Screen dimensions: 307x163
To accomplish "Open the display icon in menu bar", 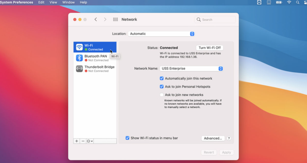I will tap(269, 2).
